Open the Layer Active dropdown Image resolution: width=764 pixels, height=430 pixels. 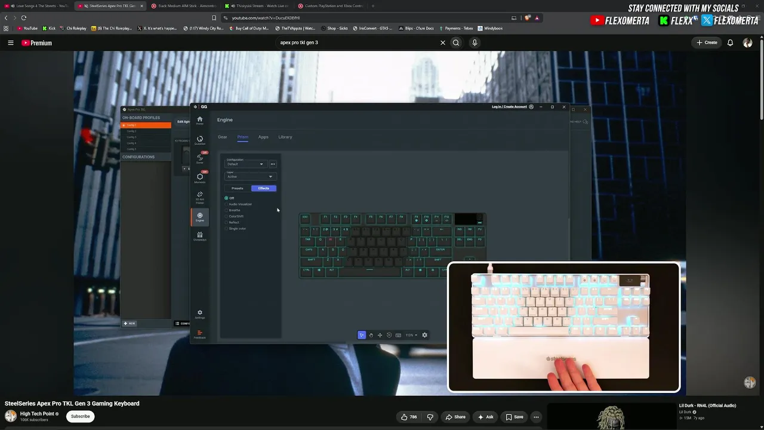pos(249,176)
